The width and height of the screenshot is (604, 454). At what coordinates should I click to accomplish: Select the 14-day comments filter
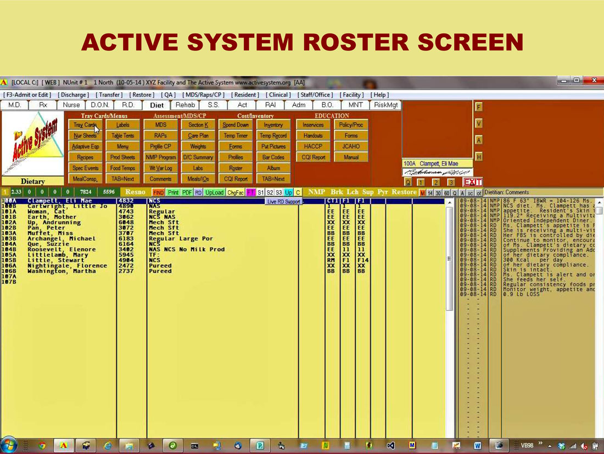click(x=430, y=193)
